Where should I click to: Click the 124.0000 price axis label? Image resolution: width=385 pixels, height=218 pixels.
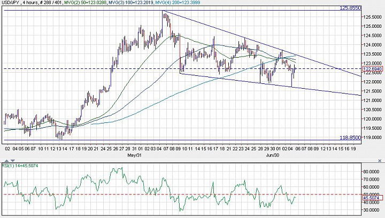point(373,45)
